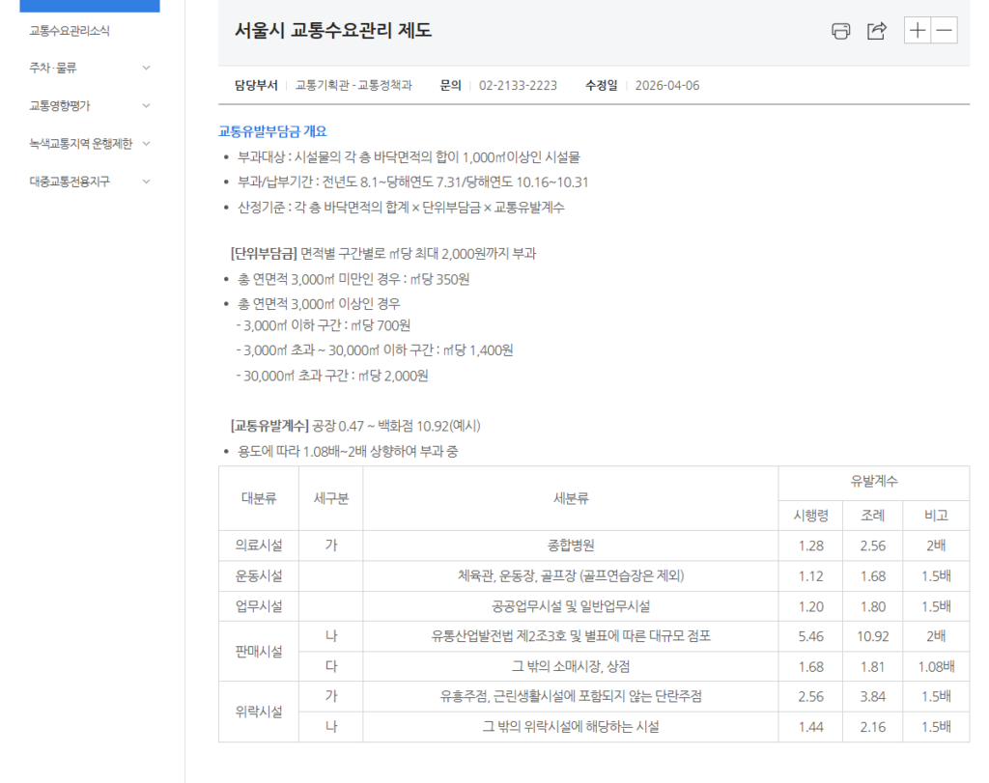The height and width of the screenshot is (783, 989).
Task: Select the 산정기준 bullet line
Action: tap(401, 208)
